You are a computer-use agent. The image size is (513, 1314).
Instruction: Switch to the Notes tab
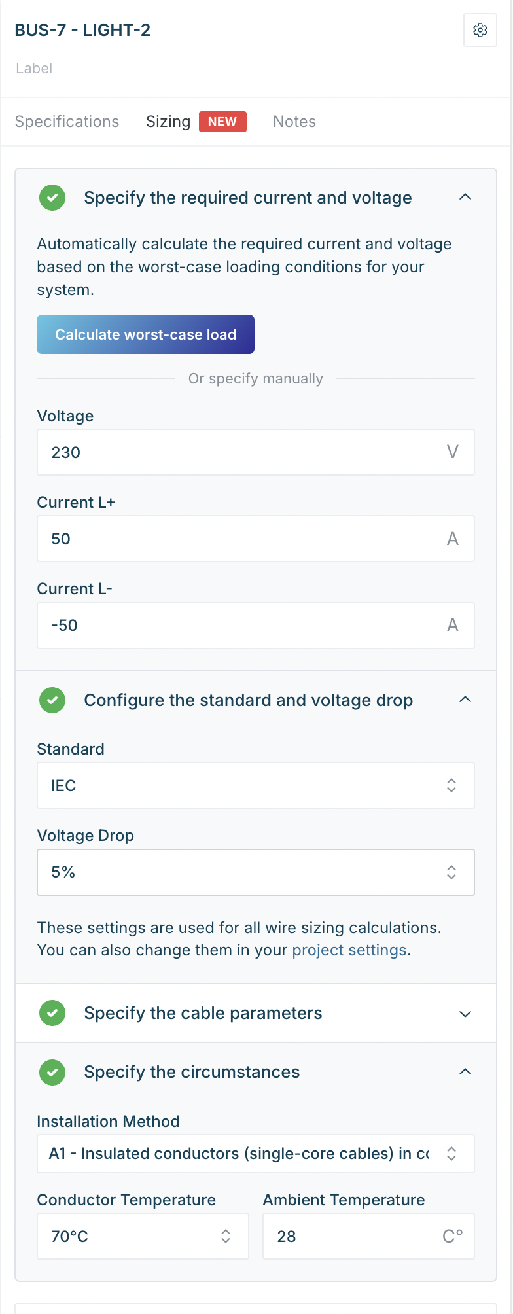tap(294, 122)
